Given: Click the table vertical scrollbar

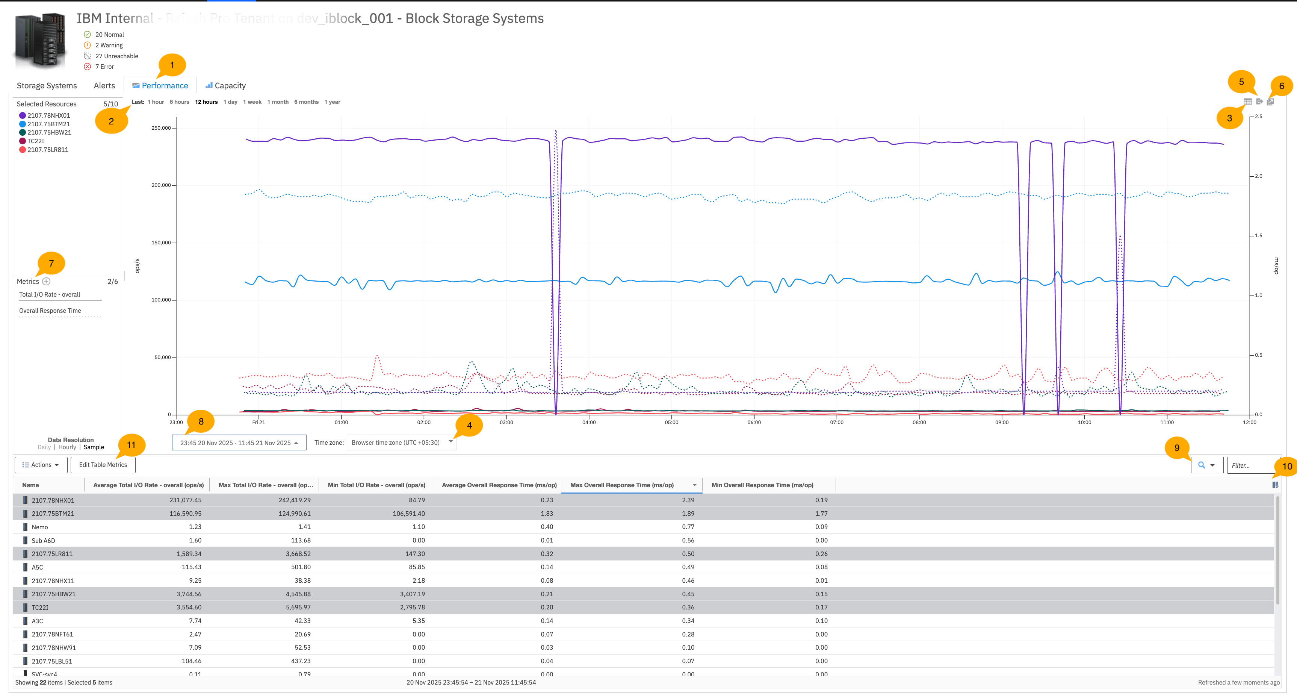Looking at the screenshot, I should [x=1278, y=550].
